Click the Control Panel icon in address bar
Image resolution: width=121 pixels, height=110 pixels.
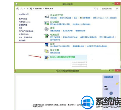[x=31, y=9]
